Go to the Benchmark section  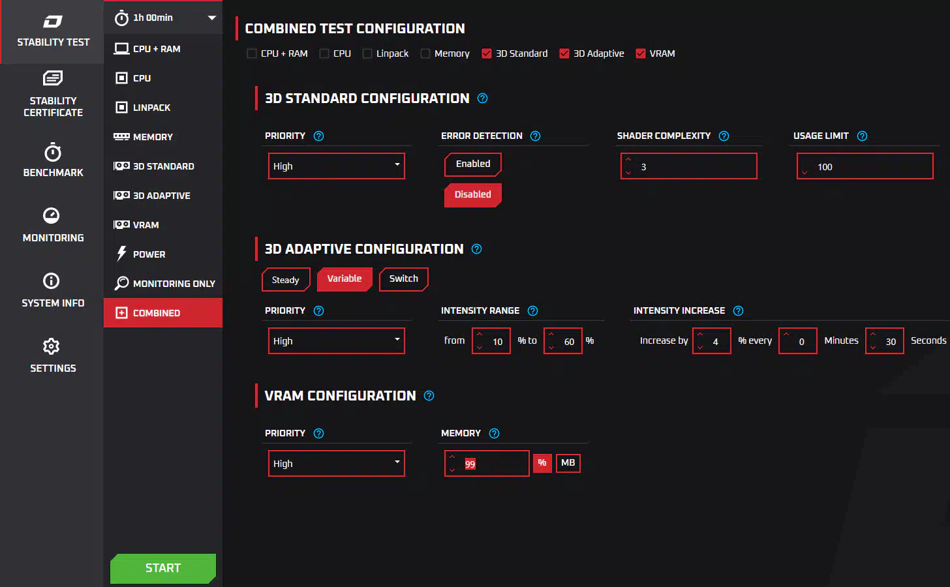pos(53,160)
